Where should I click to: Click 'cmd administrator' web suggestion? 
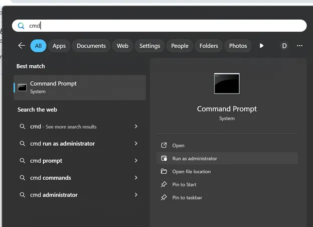click(x=54, y=195)
